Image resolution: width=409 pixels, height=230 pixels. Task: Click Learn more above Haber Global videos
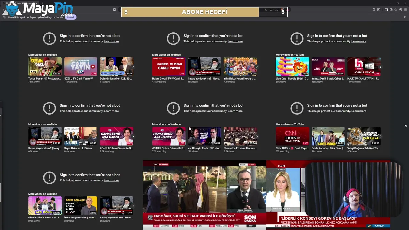[235, 41]
